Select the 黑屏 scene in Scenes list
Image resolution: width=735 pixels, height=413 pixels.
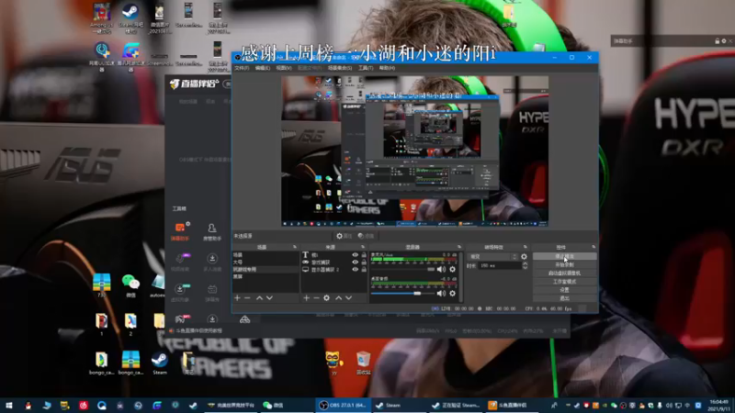pos(266,277)
